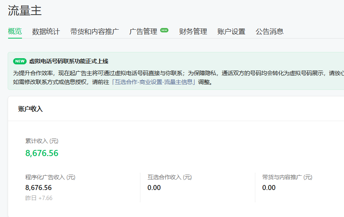The height and width of the screenshot is (217, 344).
Task: Click the green NEW badge in announcement banner
Action: [20, 61]
